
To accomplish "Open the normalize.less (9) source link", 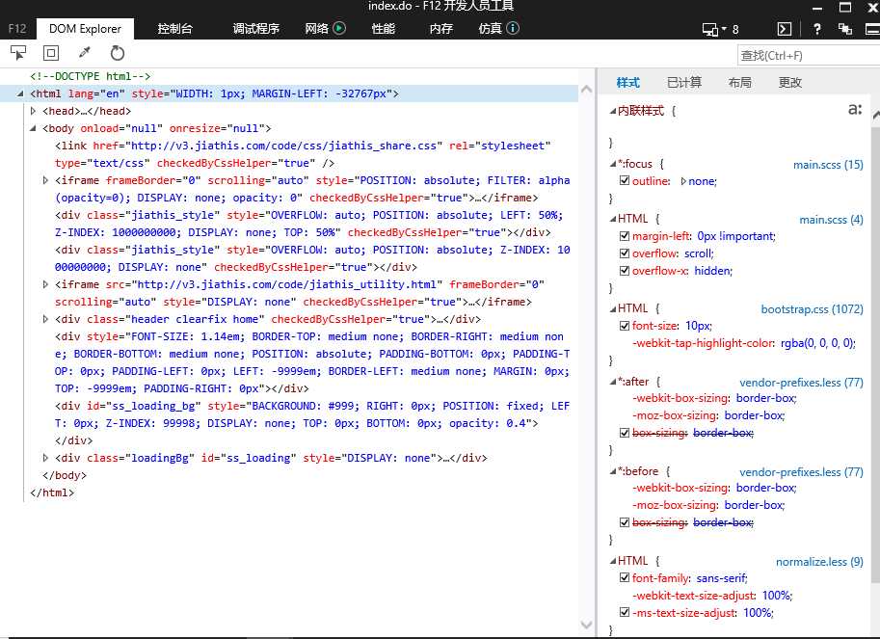I will (819, 562).
